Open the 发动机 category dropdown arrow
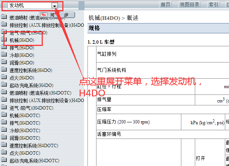This screenshot has width=229, height=166. [54, 6]
